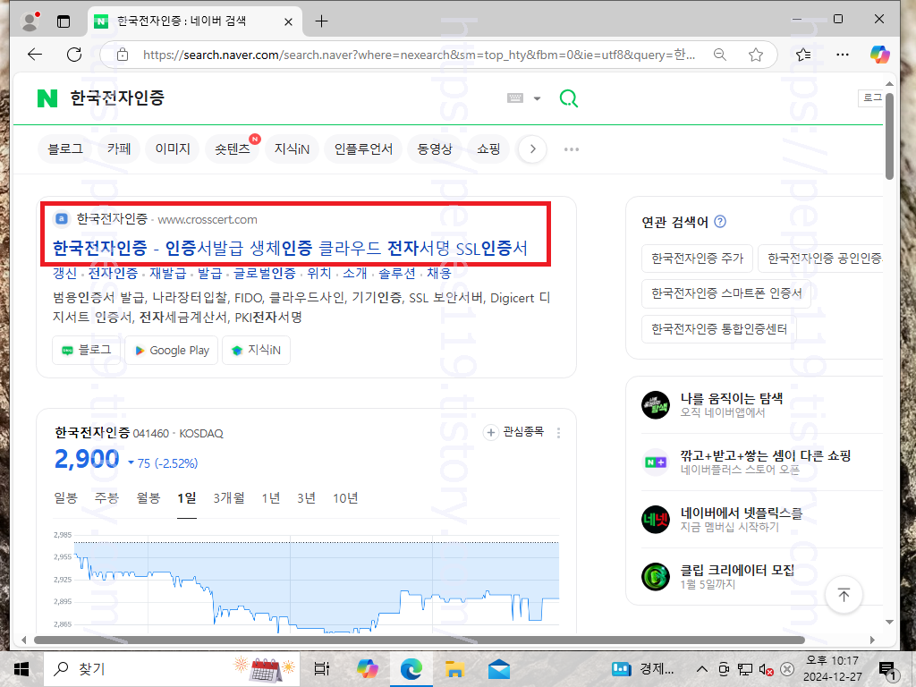This screenshot has width=916, height=687.
Task: Open the Windows Start menu
Action: (21, 669)
